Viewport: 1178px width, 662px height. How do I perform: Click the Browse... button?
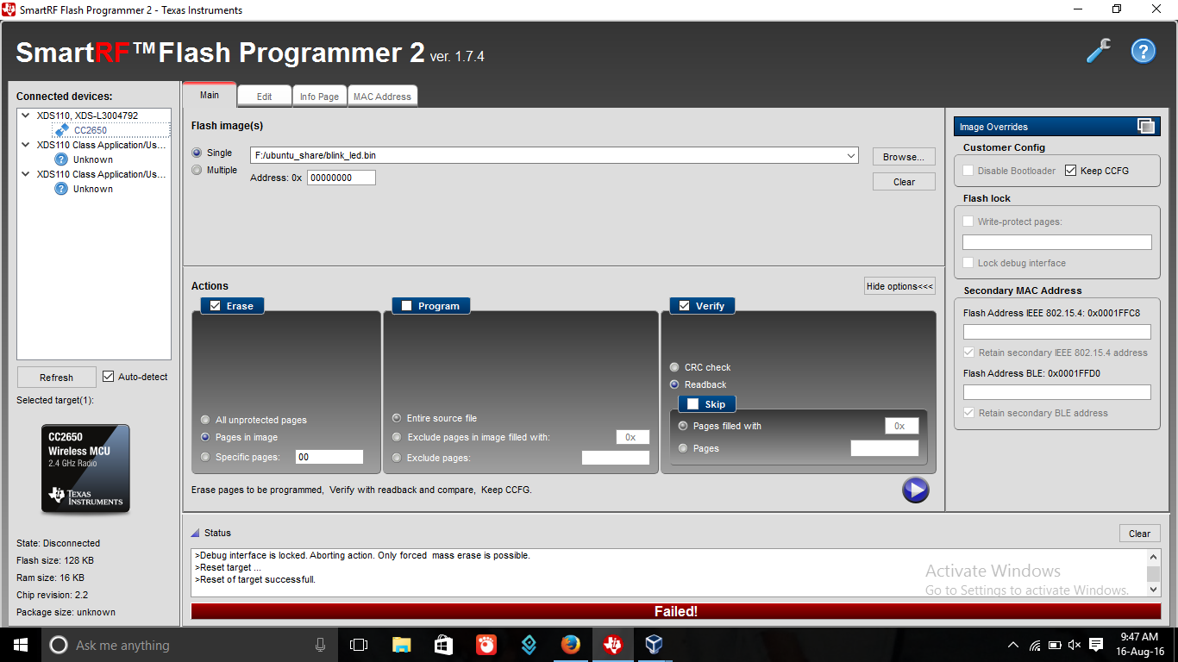point(904,157)
